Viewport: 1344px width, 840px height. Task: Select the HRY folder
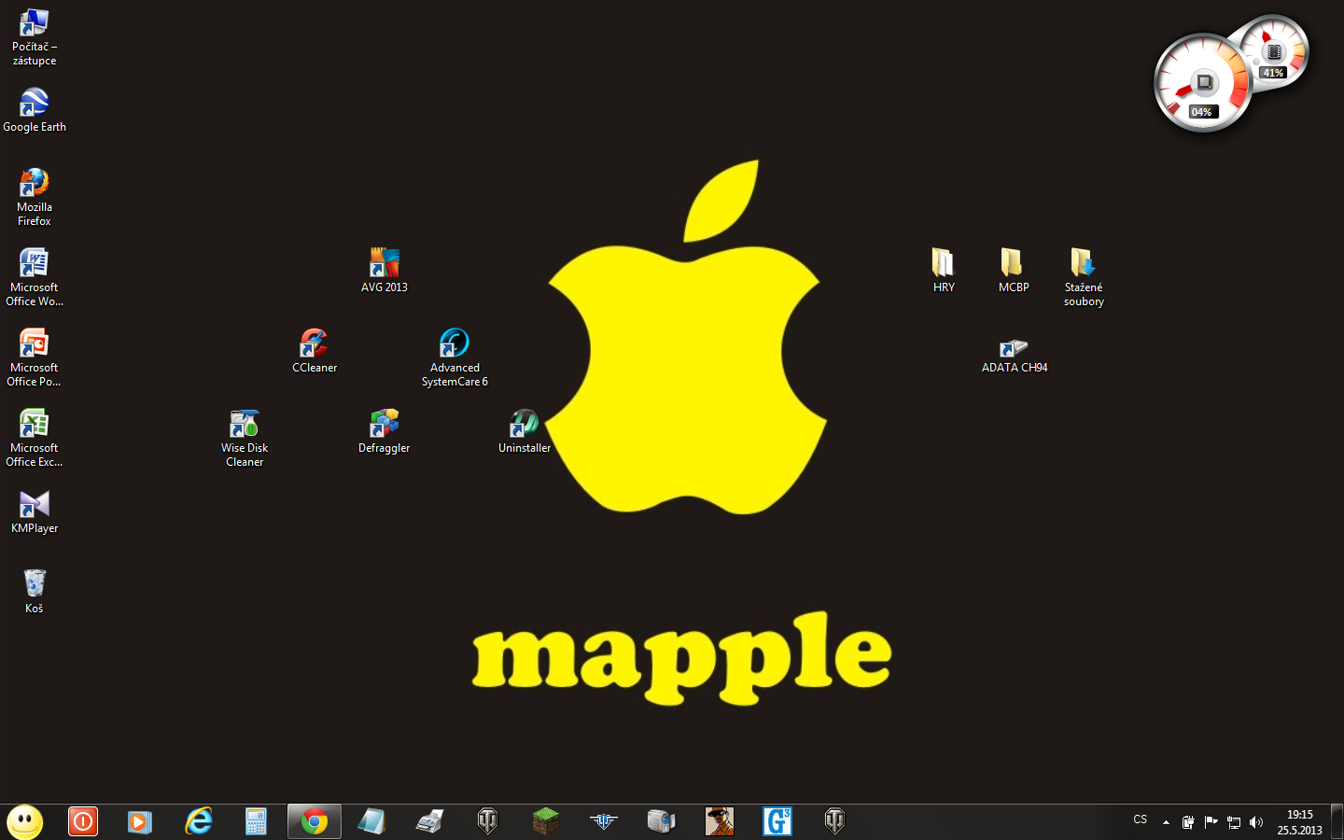[944, 271]
